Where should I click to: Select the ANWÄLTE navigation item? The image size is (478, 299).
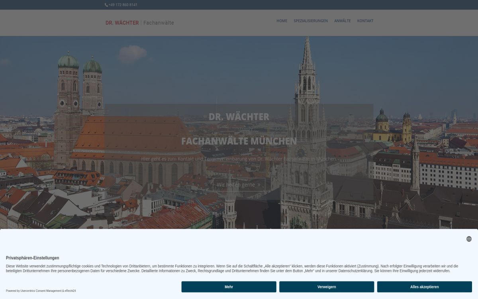[x=342, y=21]
